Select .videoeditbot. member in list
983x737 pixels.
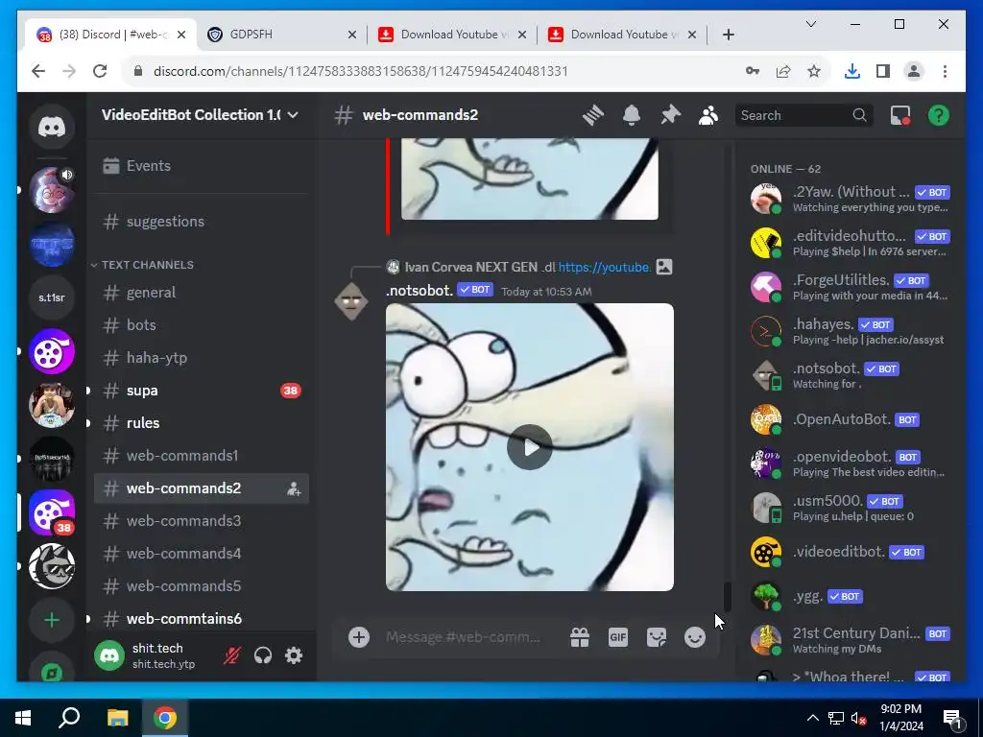[851, 552]
